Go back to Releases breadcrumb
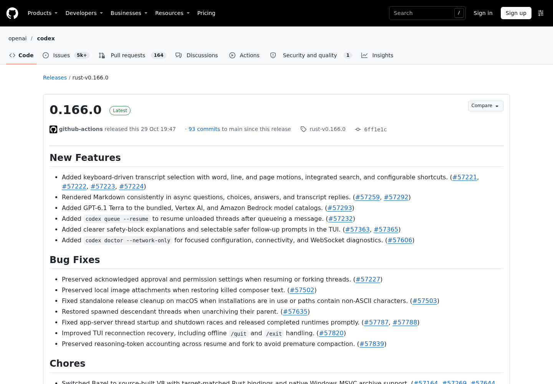553x384 pixels. pyautogui.click(x=55, y=78)
